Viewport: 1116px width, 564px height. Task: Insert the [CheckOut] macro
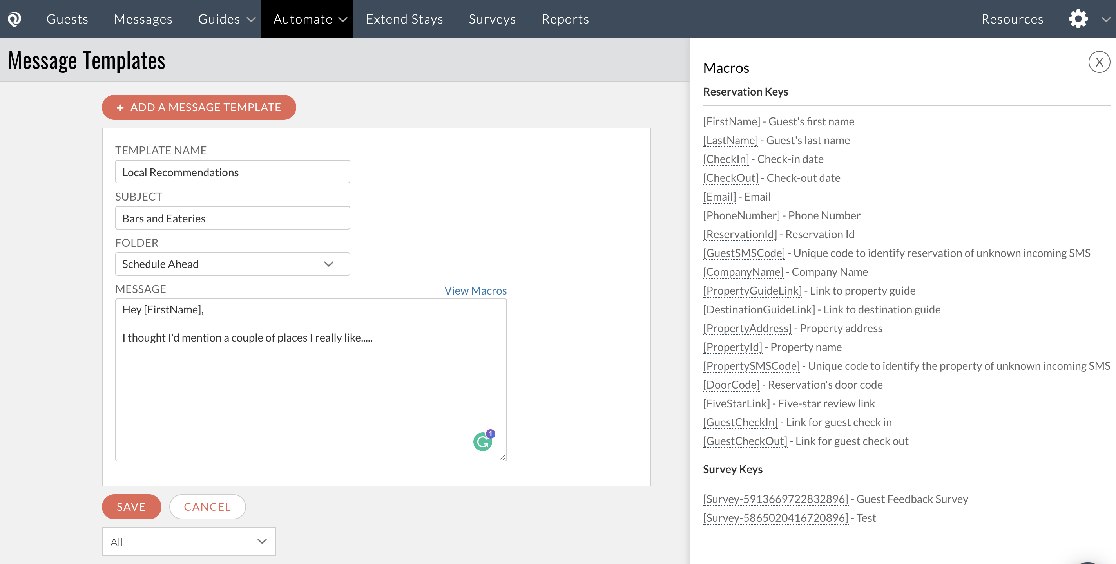(x=730, y=178)
